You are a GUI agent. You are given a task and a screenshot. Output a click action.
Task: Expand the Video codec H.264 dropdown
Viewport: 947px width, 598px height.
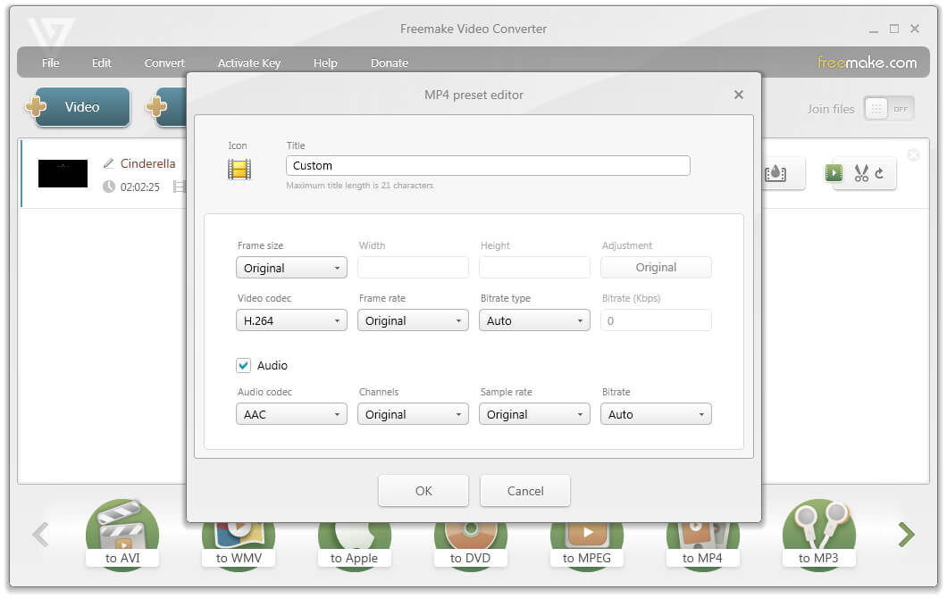(291, 321)
